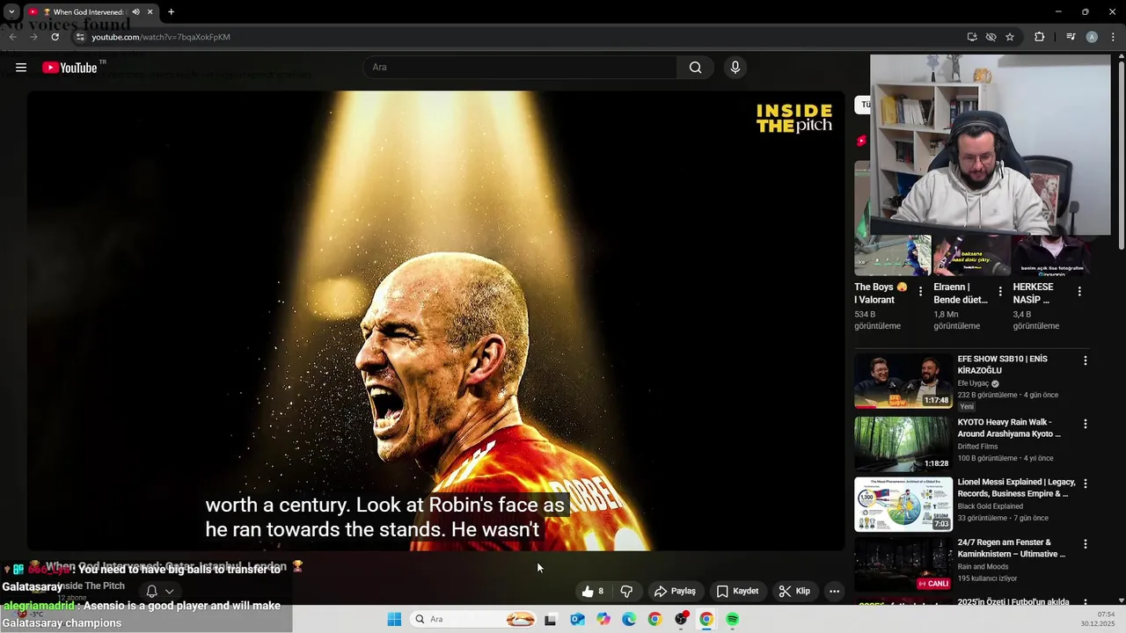The height and width of the screenshot is (633, 1126).
Task: Open the live 24/7 Regen thumbnail
Action: [x=903, y=564]
